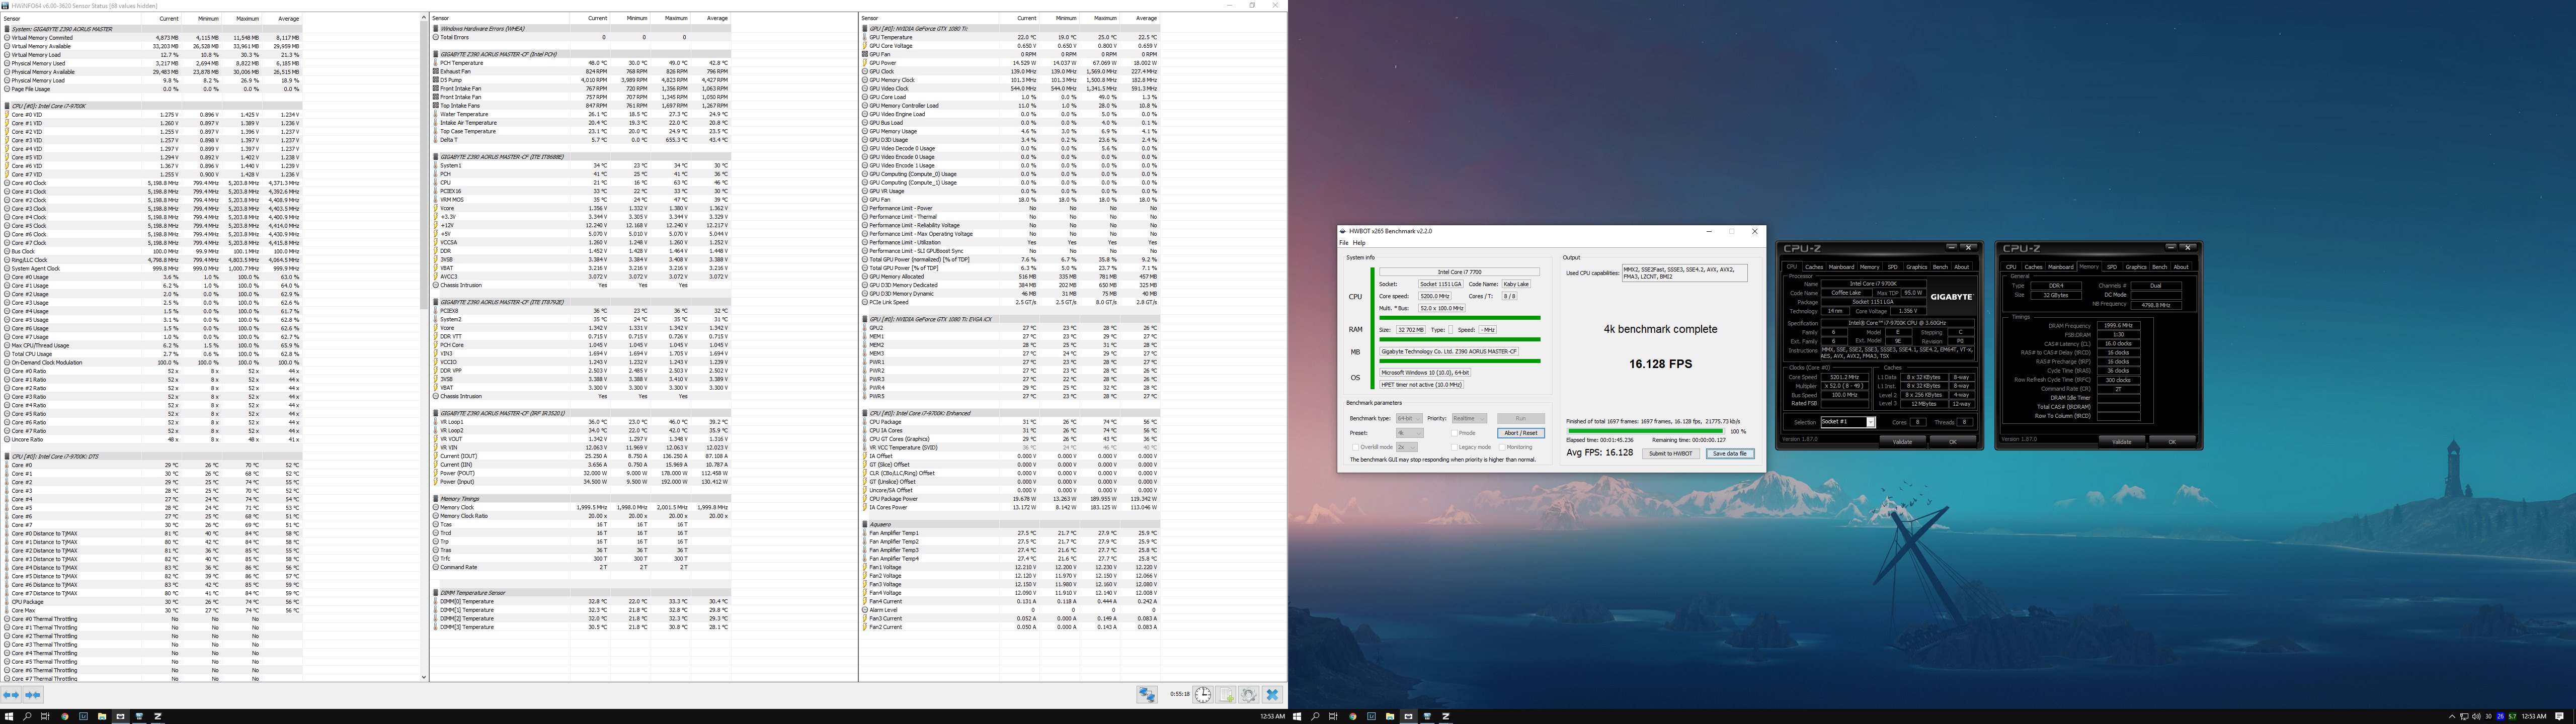This screenshot has width=2576, height=724.
Task: Click the benchmark 100 % progress bar
Action: 1646,431
